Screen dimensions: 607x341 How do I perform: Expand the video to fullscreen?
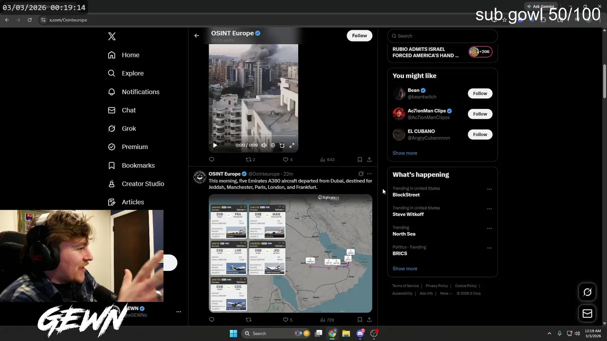tap(292, 145)
